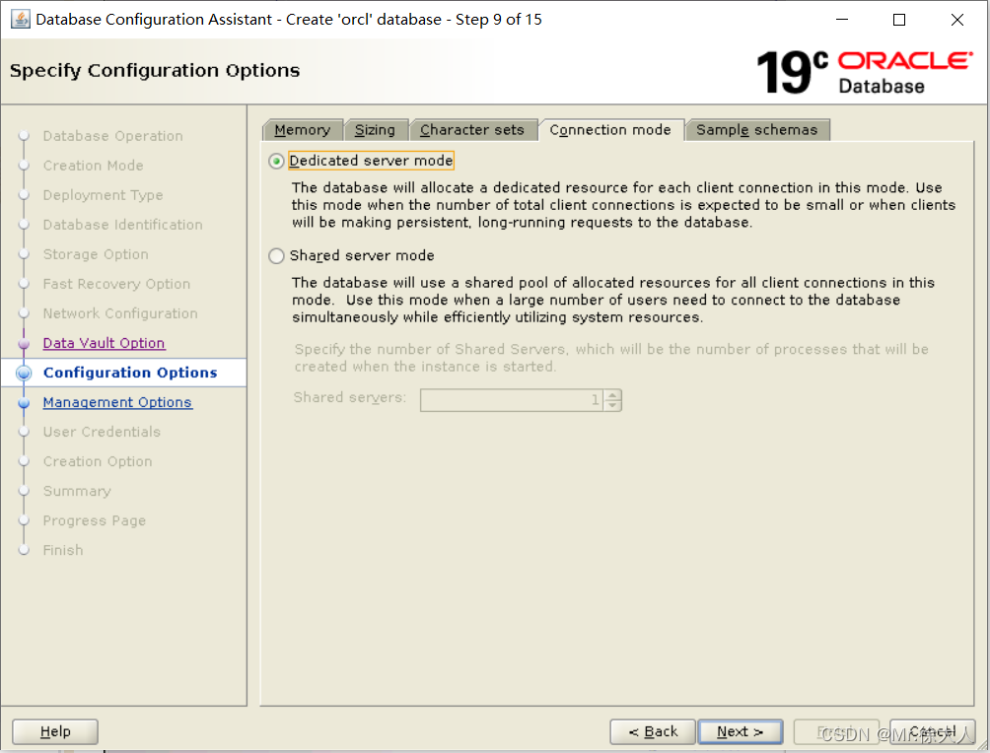Click the Management Options step link
Viewport: 990px width, 753px height.
(117, 402)
